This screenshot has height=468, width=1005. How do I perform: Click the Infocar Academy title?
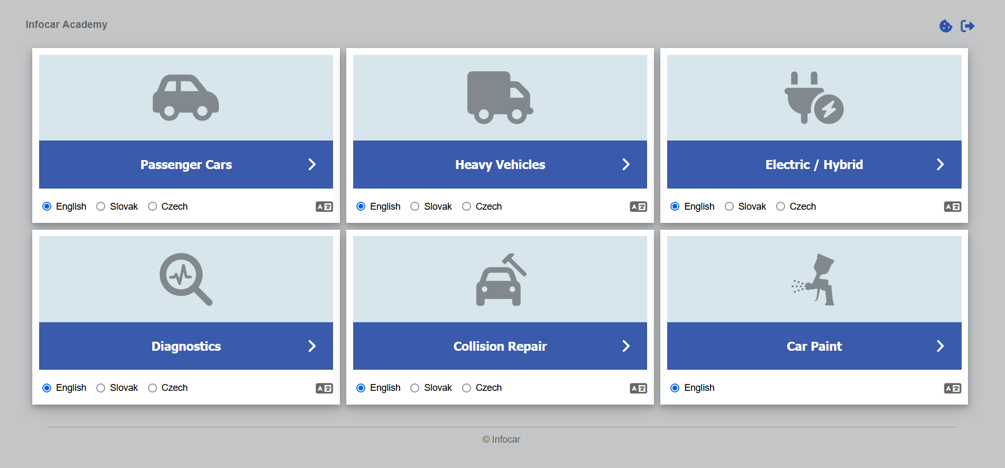pyautogui.click(x=67, y=24)
